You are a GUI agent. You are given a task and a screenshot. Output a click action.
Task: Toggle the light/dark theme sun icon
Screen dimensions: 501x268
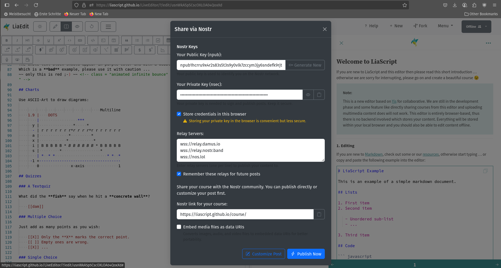40,26
